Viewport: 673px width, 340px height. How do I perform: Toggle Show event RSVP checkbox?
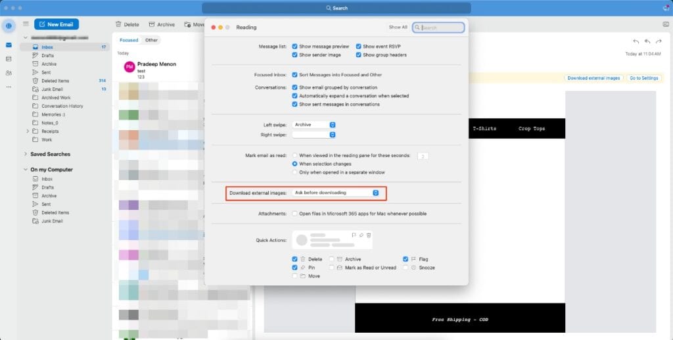coord(358,46)
